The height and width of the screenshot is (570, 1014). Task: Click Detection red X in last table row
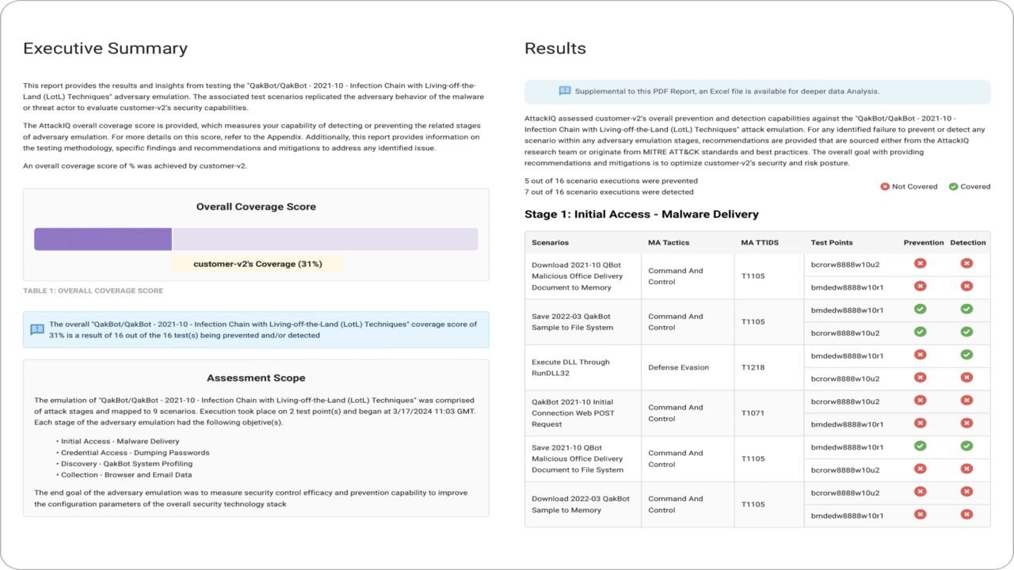coord(966,515)
